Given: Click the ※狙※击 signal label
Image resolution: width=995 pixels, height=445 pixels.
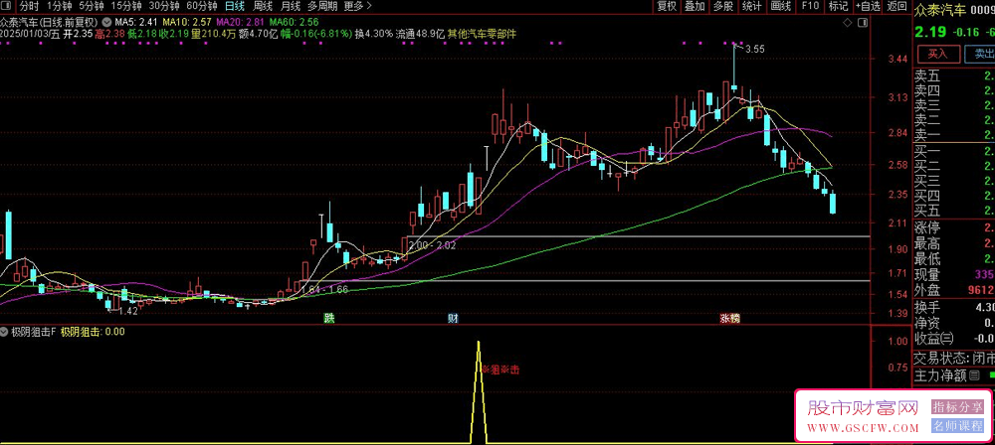Looking at the screenshot, I should 500,370.
